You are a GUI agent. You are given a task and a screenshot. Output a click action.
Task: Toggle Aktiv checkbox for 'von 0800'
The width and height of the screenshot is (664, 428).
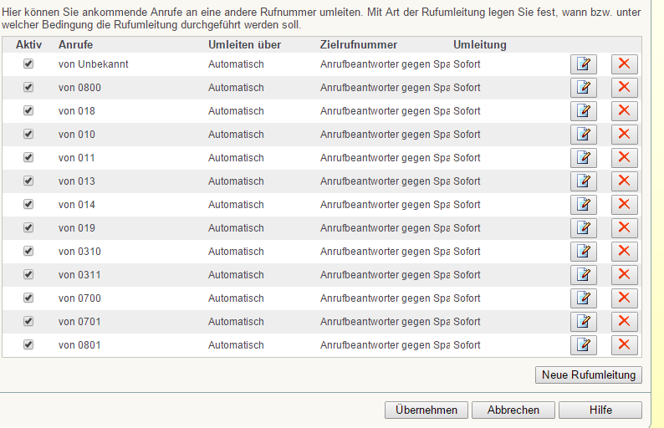click(x=28, y=87)
